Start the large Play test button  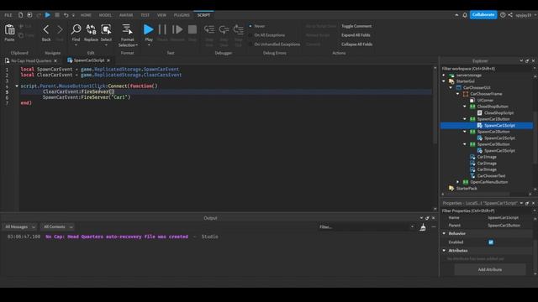(x=149, y=29)
